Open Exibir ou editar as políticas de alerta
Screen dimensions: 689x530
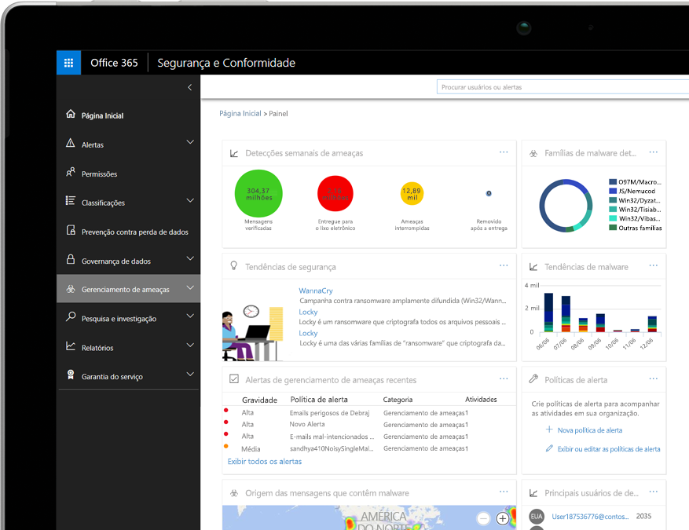click(x=609, y=449)
